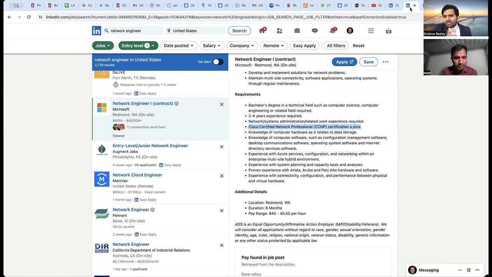Click the DIR company logo
This screenshot has width=492, height=277.
coord(102,248)
